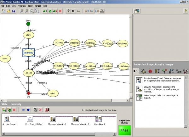Delete selected step with red X icon
Image resolution: width=189 pixels, height=137 pixels.
point(40,110)
